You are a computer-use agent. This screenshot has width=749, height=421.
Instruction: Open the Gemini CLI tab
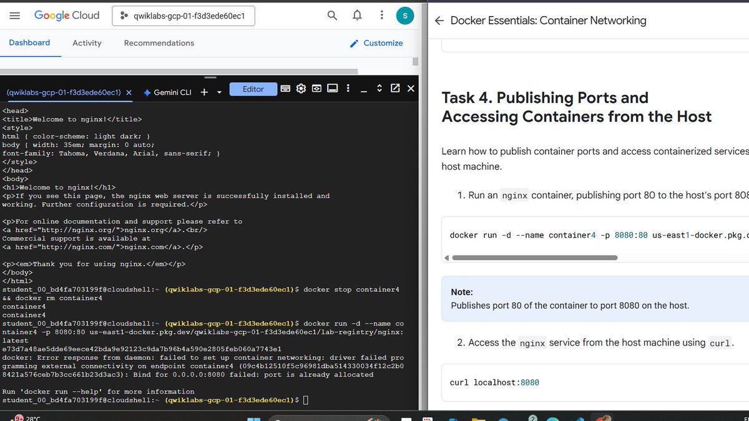point(168,92)
